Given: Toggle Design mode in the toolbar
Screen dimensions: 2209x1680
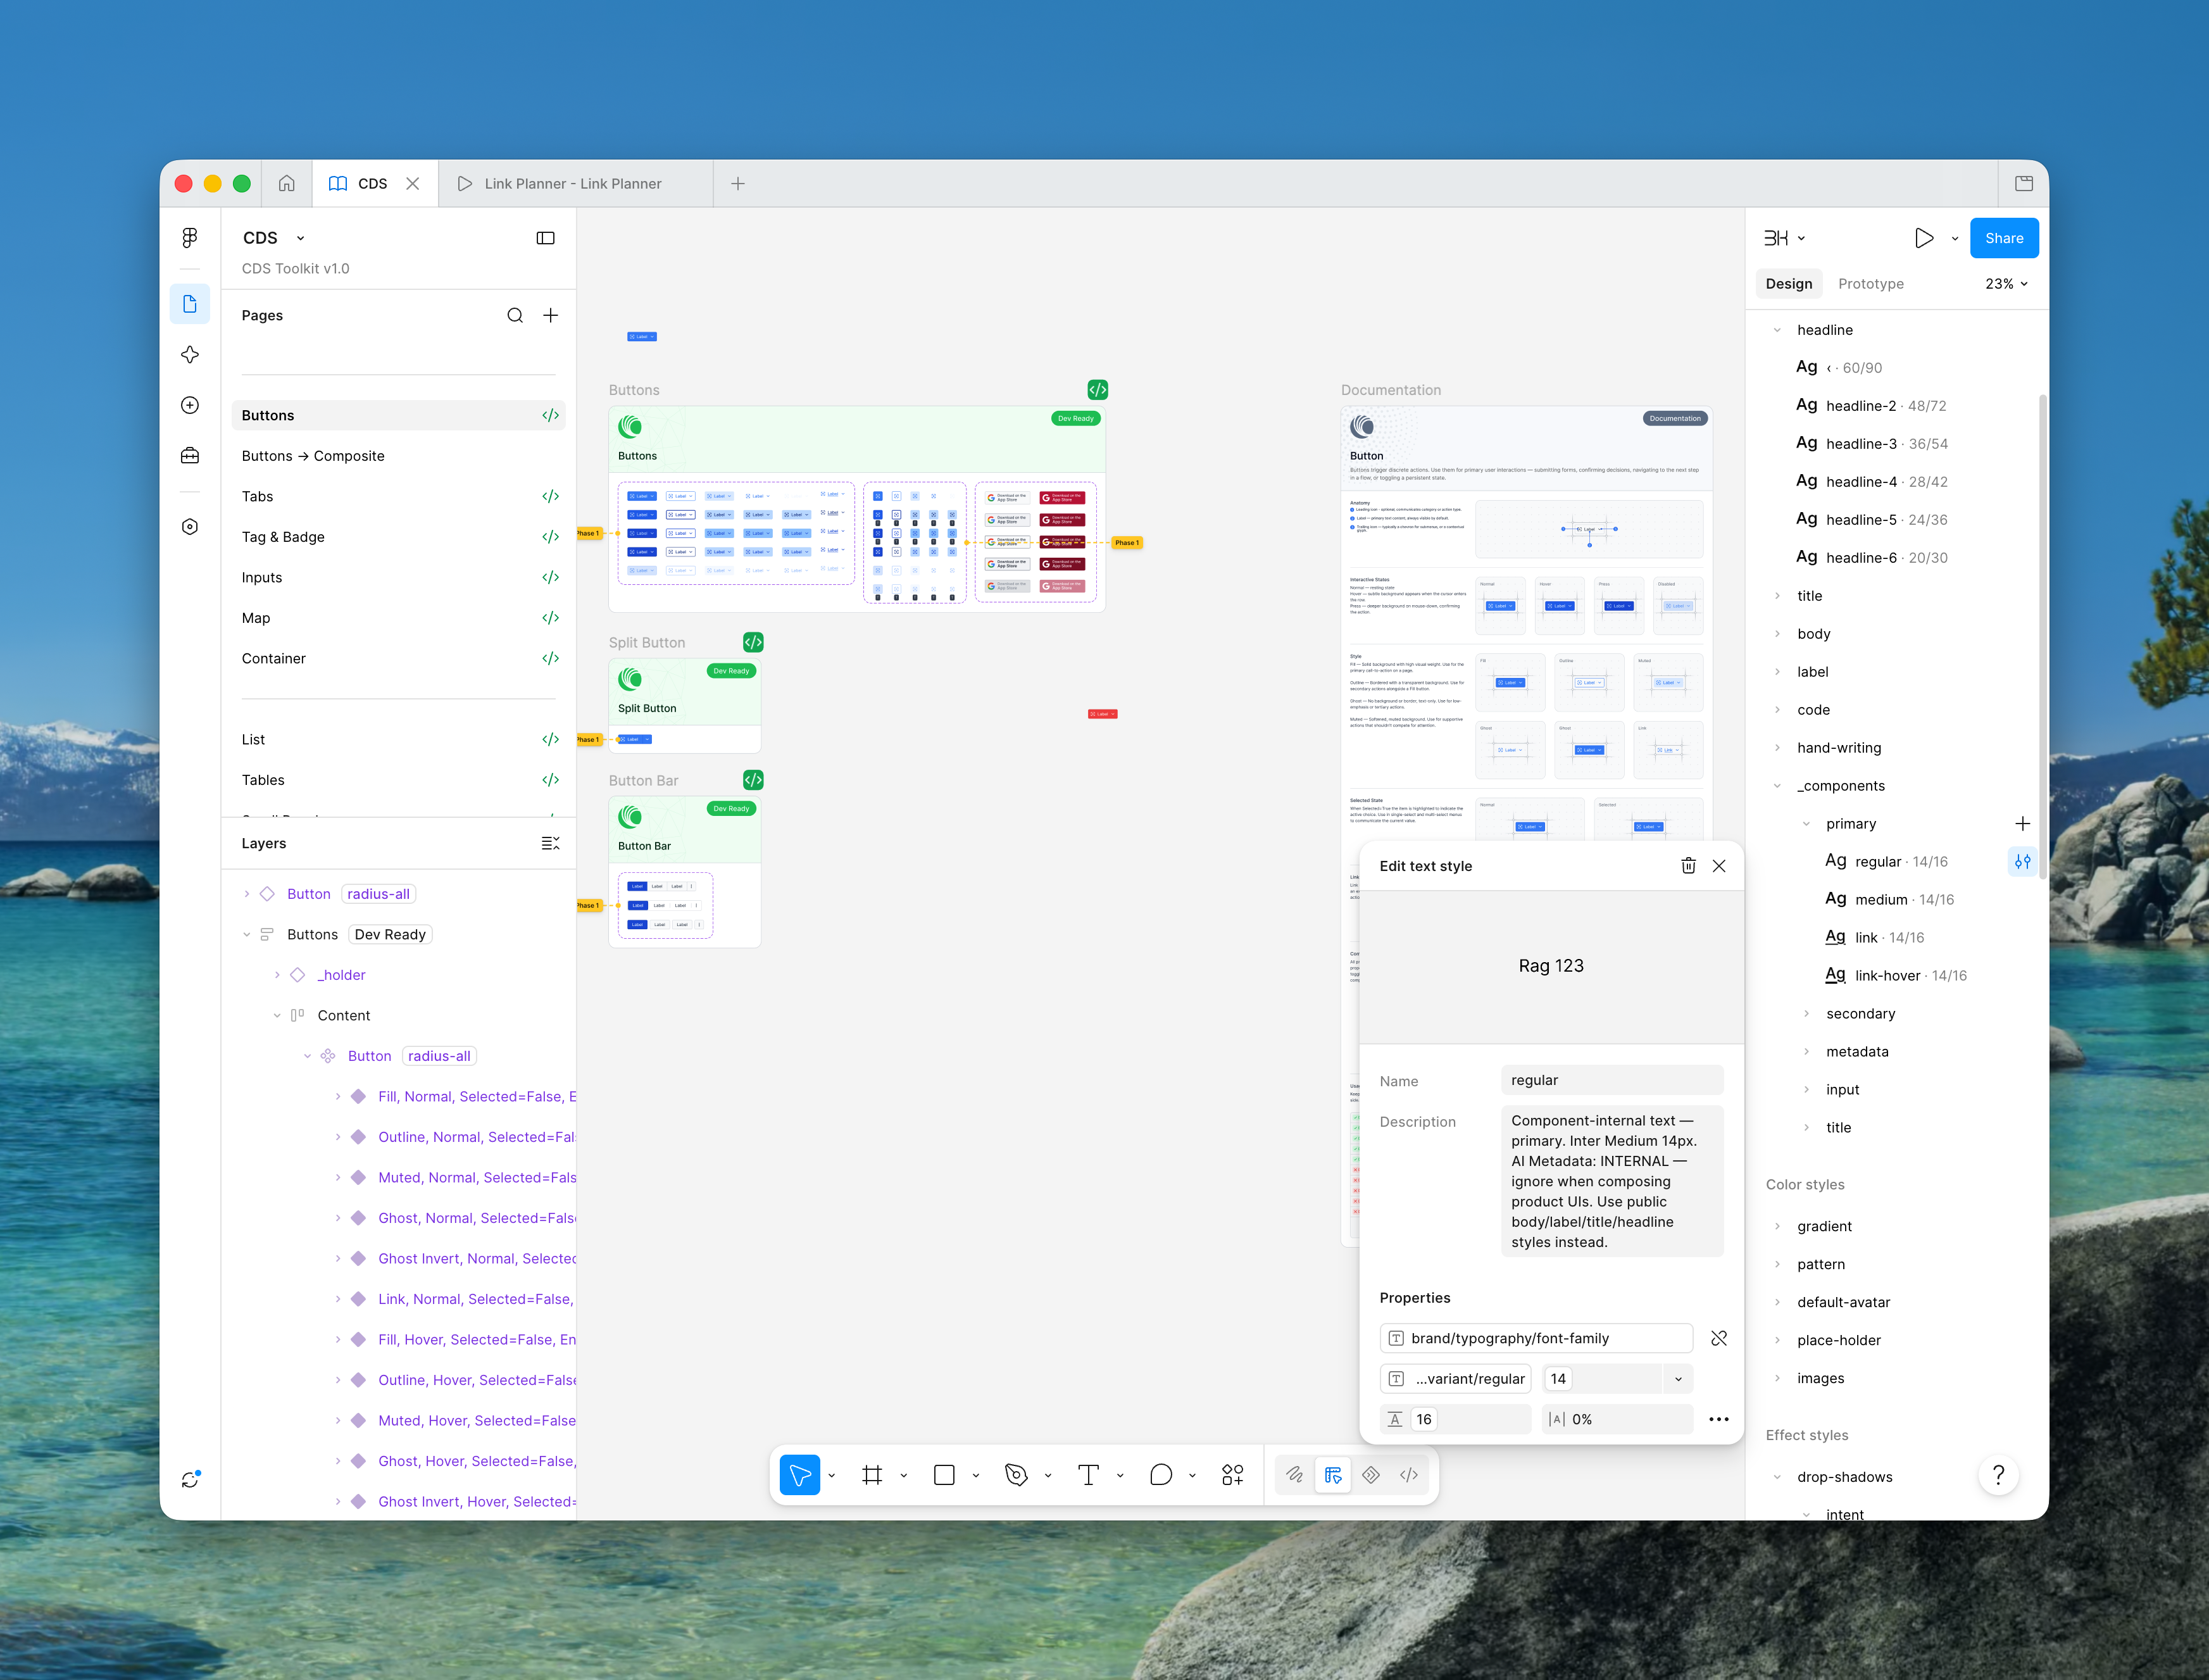Looking at the screenshot, I should [1333, 1476].
